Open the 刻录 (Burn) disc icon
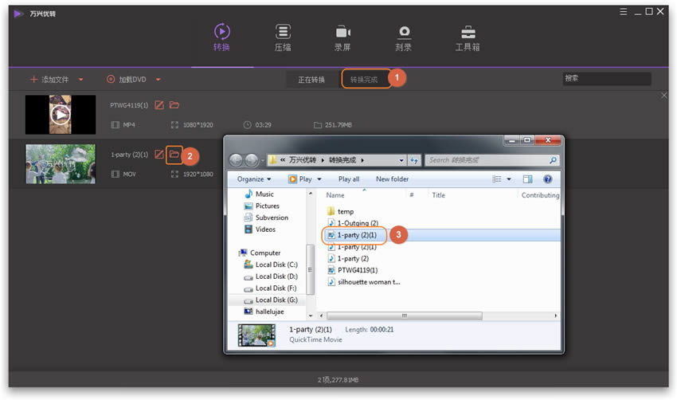 (x=404, y=32)
